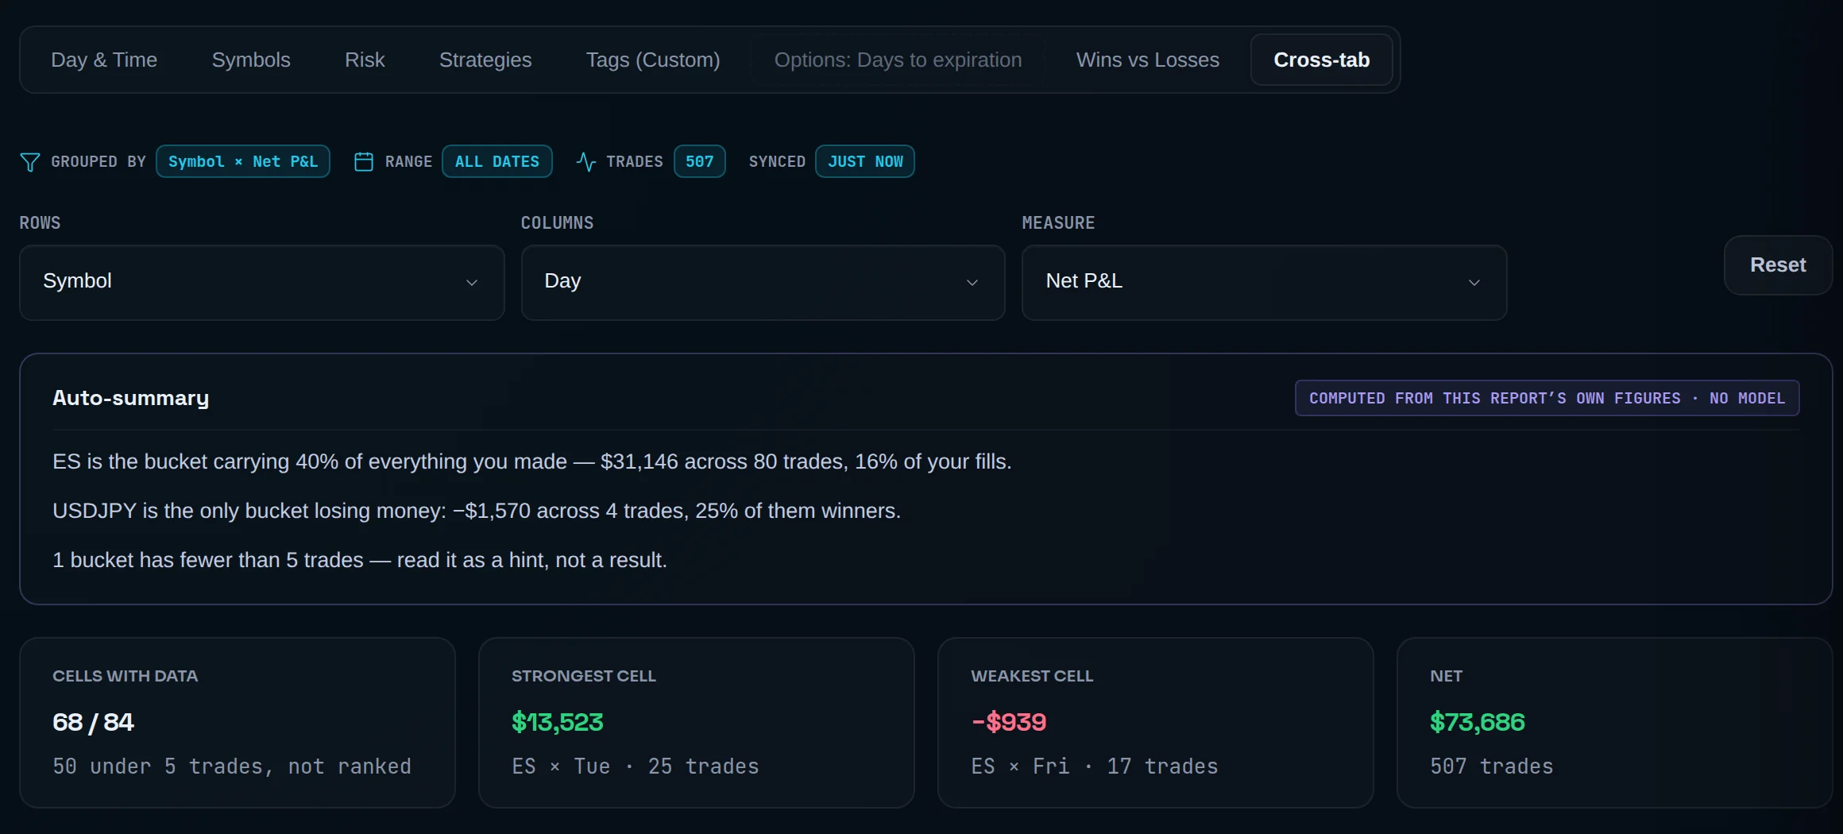Open the Measure dropdown showing Net P&L
Image resolution: width=1843 pixels, height=834 pixels.
tap(1264, 282)
